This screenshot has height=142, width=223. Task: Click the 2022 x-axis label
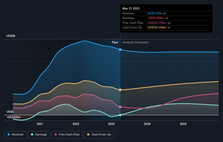[76, 124]
